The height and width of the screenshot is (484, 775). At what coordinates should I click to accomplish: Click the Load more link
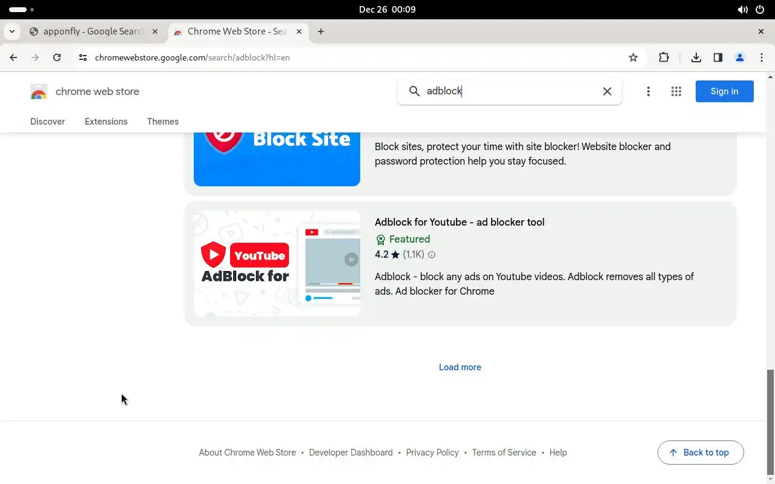tap(460, 367)
